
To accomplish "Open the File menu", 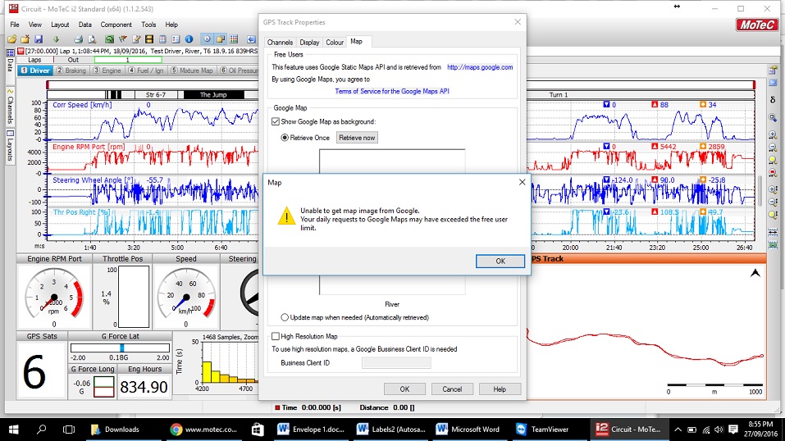I will point(15,25).
